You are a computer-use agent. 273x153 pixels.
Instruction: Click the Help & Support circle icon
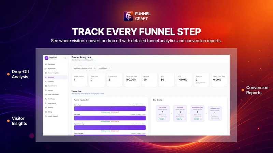[46, 116]
